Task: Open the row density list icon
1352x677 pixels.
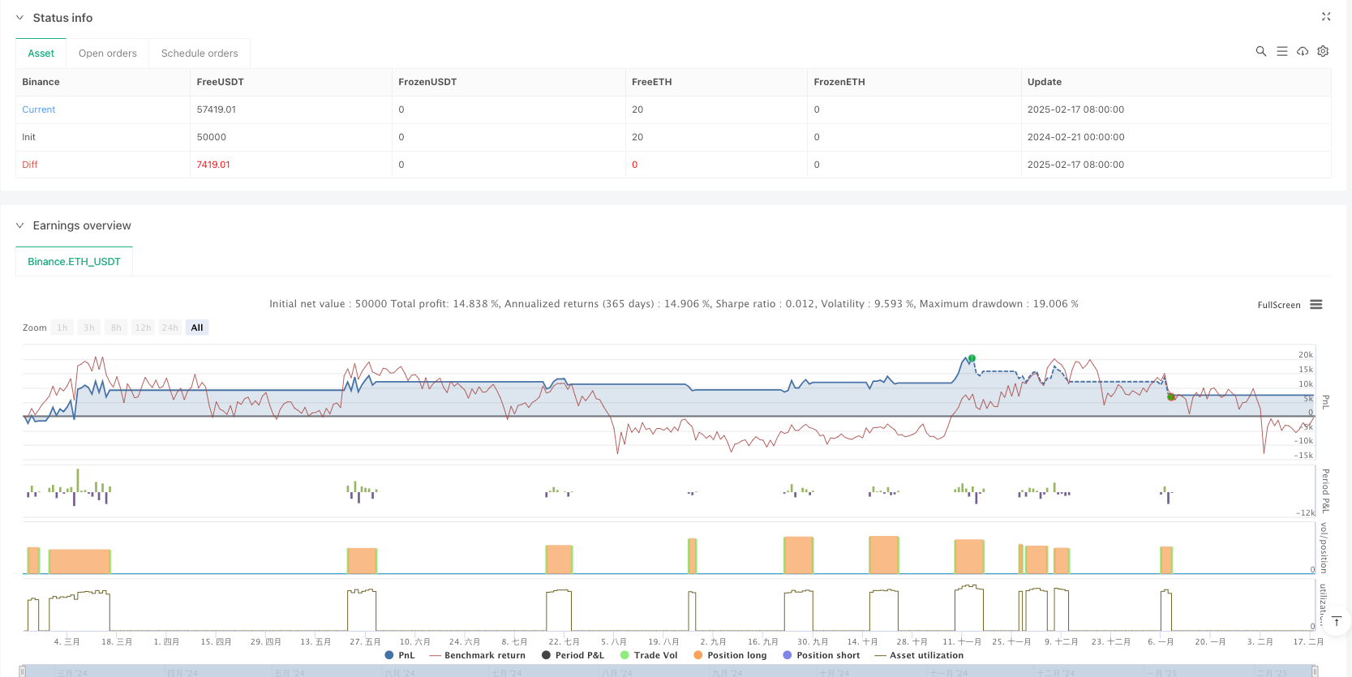Action: 1281,51
